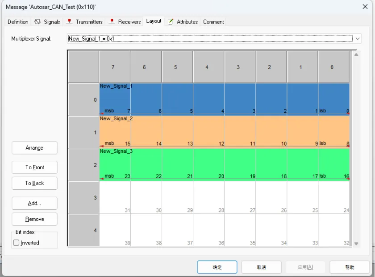
Task: Select the blue New_Signal_1 block
Action: pyautogui.click(x=224, y=99)
